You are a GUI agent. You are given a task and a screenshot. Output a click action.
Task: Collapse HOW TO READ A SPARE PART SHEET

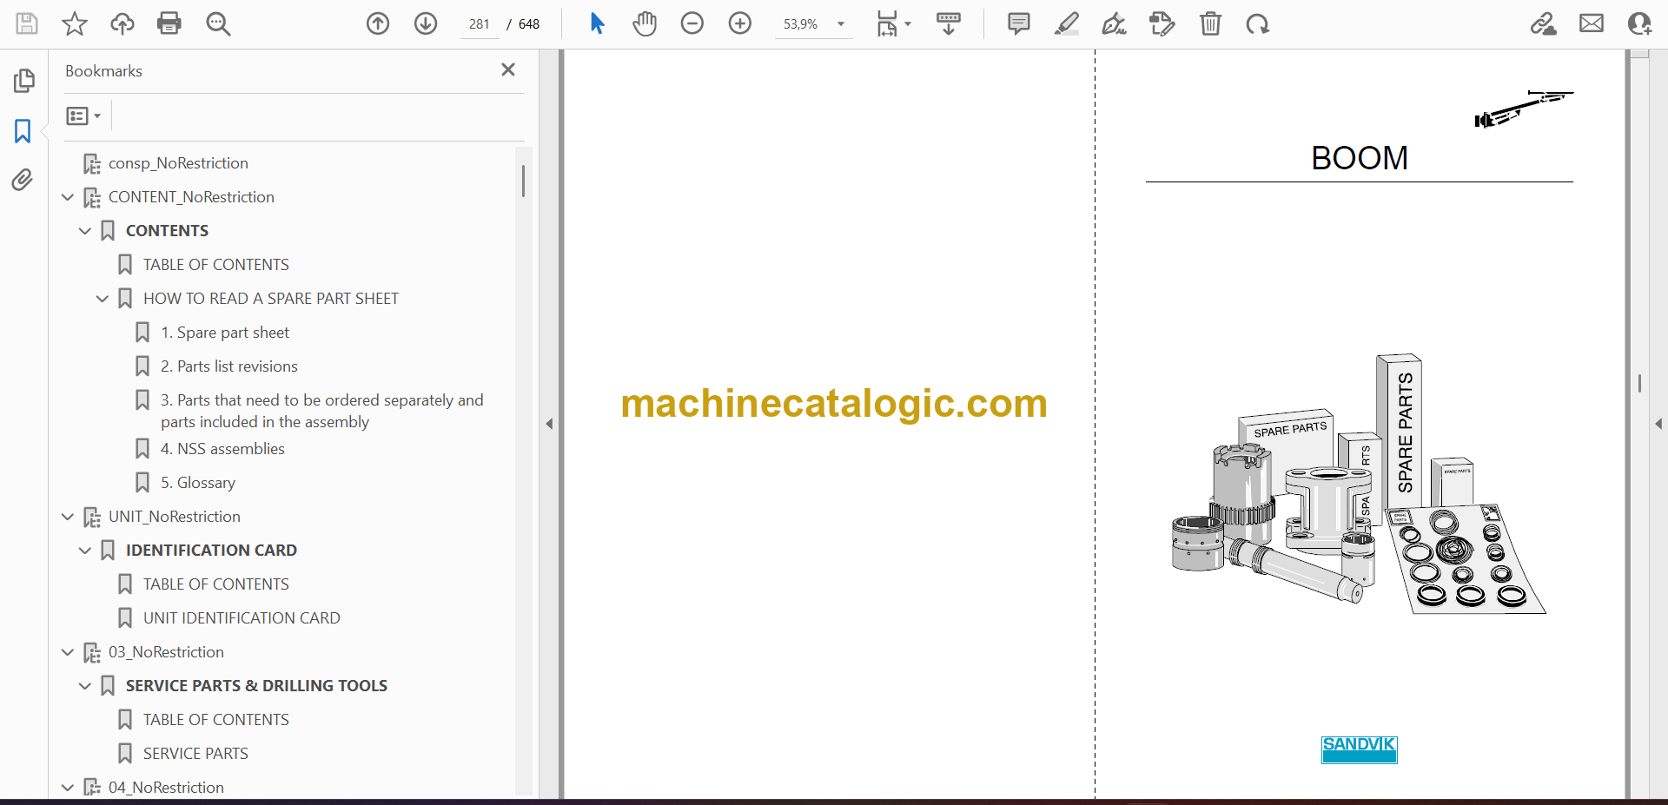[x=103, y=299]
